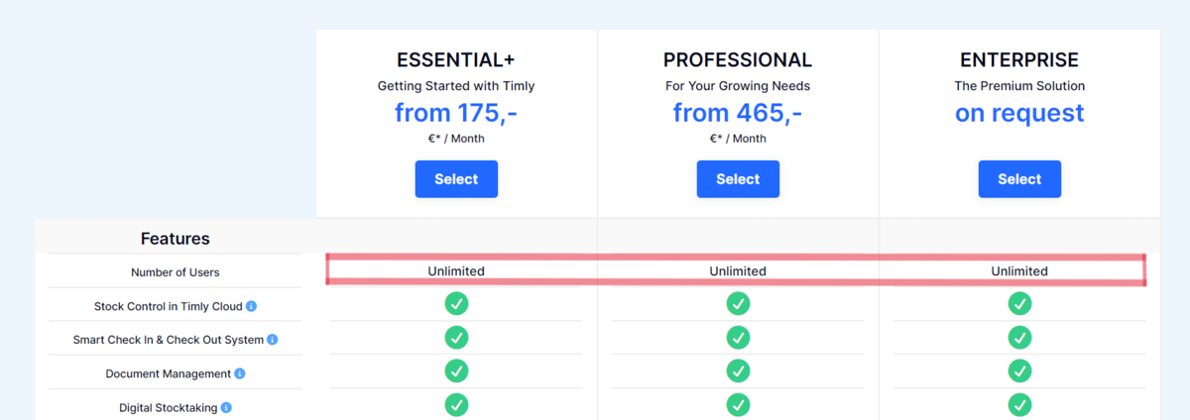Click Professional checkmark for Smart Check In row
The image size is (1190, 420).
[738, 338]
